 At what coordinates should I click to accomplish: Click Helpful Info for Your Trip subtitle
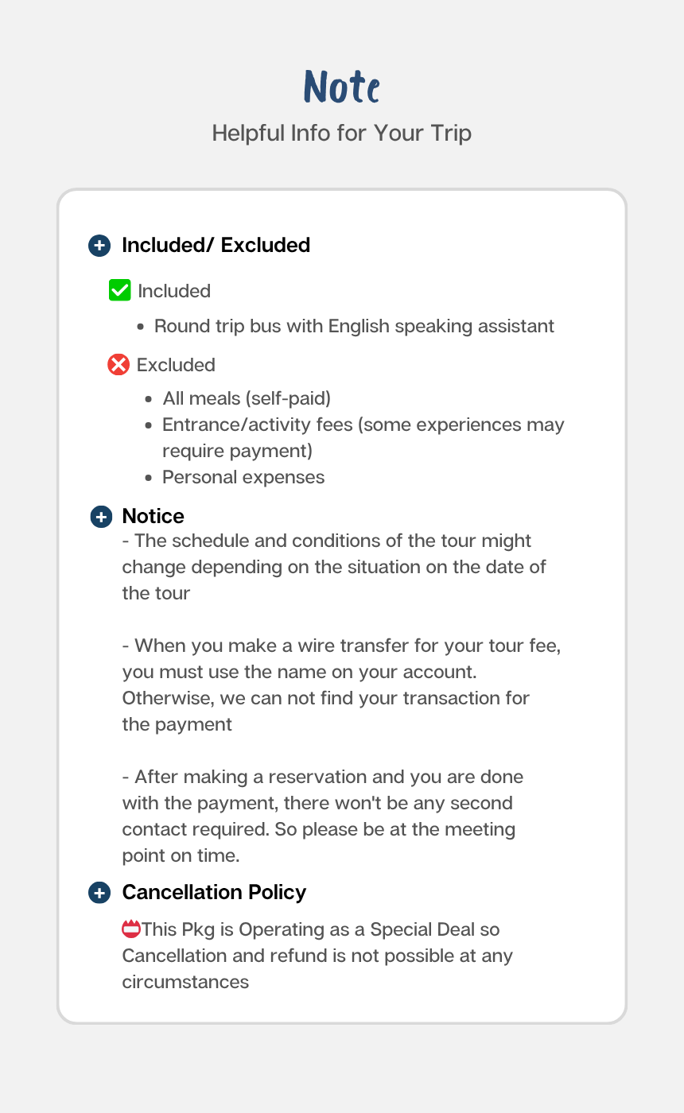click(x=342, y=133)
